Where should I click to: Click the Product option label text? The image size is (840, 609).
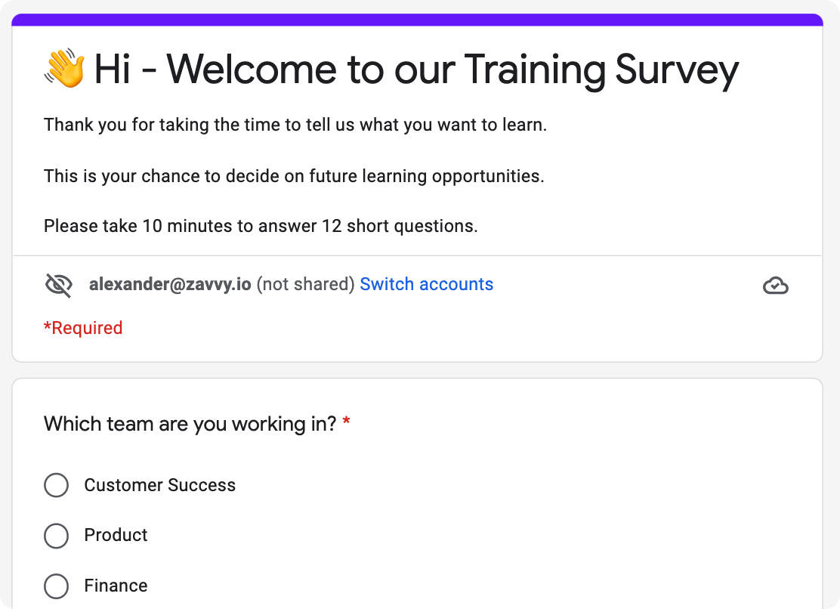click(116, 535)
